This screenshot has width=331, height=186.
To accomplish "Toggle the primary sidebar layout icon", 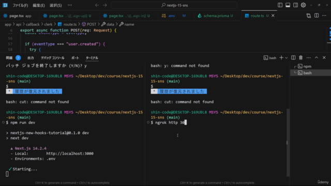I will [280, 5].
